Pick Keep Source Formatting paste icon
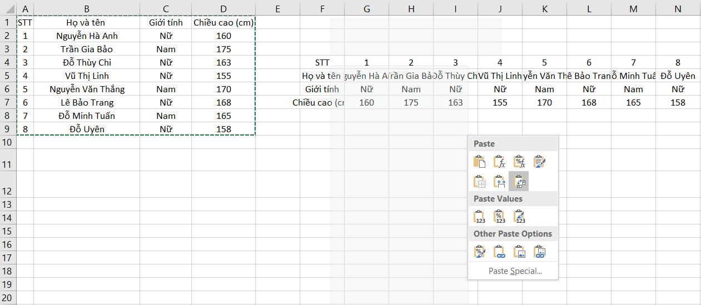 pos(539,162)
